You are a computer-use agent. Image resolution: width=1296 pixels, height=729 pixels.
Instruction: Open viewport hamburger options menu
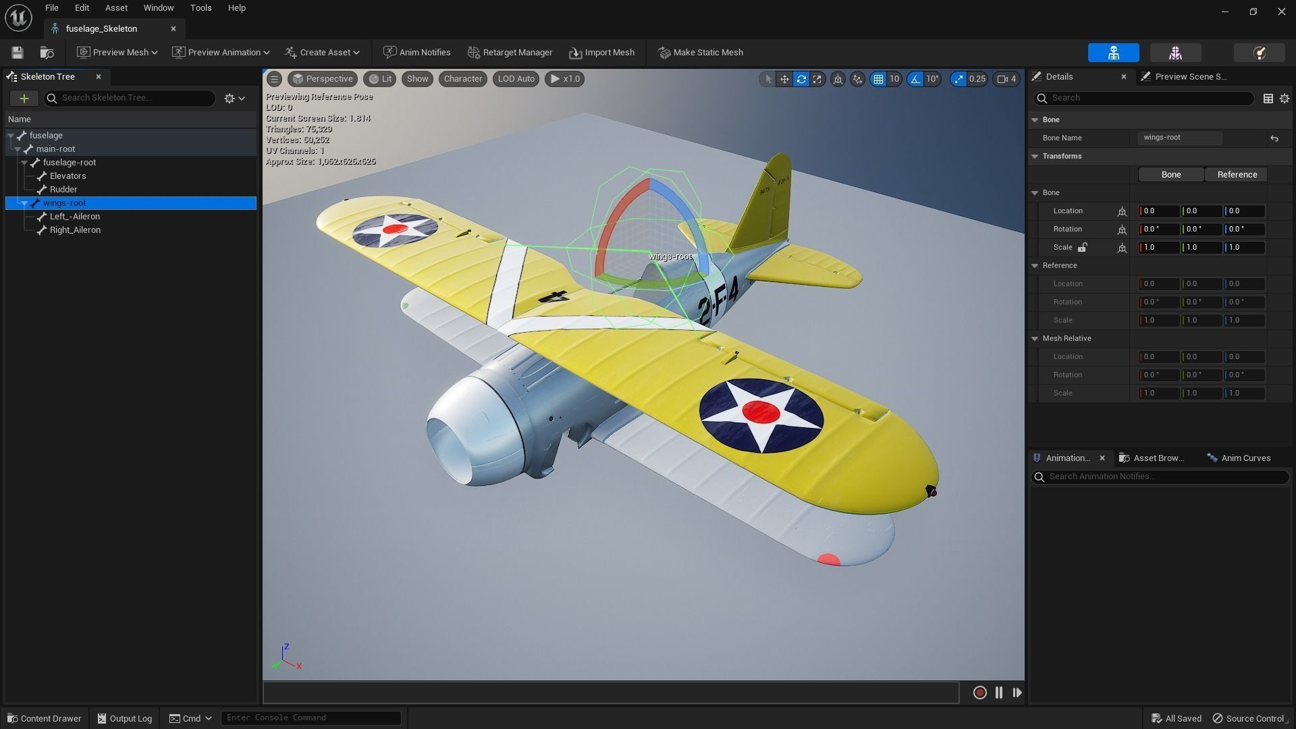[274, 79]
